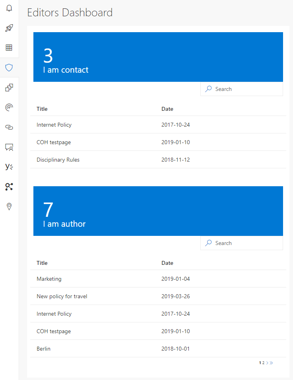Go to page 2 of author list

coord(263,363)
